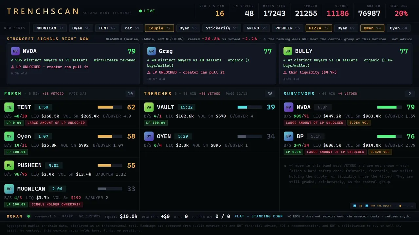Select the Stickerify 59 mint chip

[x=222, y=28]
